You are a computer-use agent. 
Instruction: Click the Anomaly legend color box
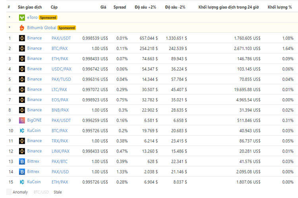pos(9,192)
